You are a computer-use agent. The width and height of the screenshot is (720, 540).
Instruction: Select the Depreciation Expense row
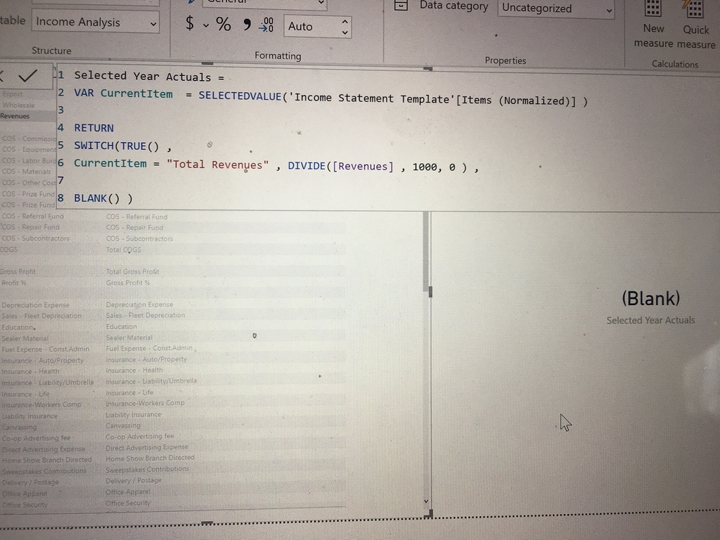tap(35, 305)
